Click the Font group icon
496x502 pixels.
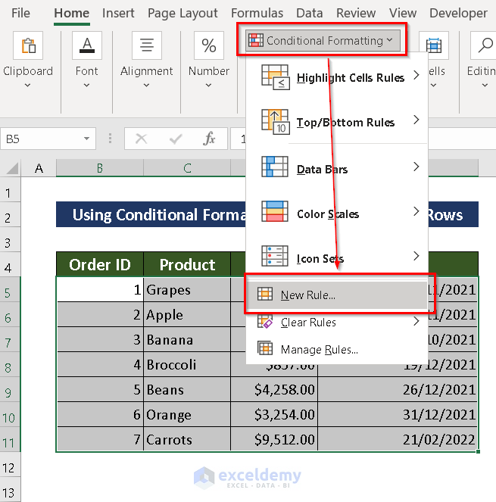(87, 45)
